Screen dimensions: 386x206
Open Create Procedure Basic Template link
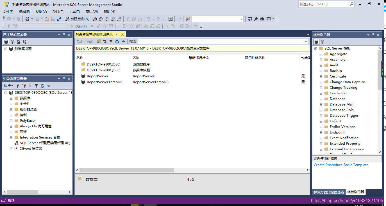coord(341,165)
